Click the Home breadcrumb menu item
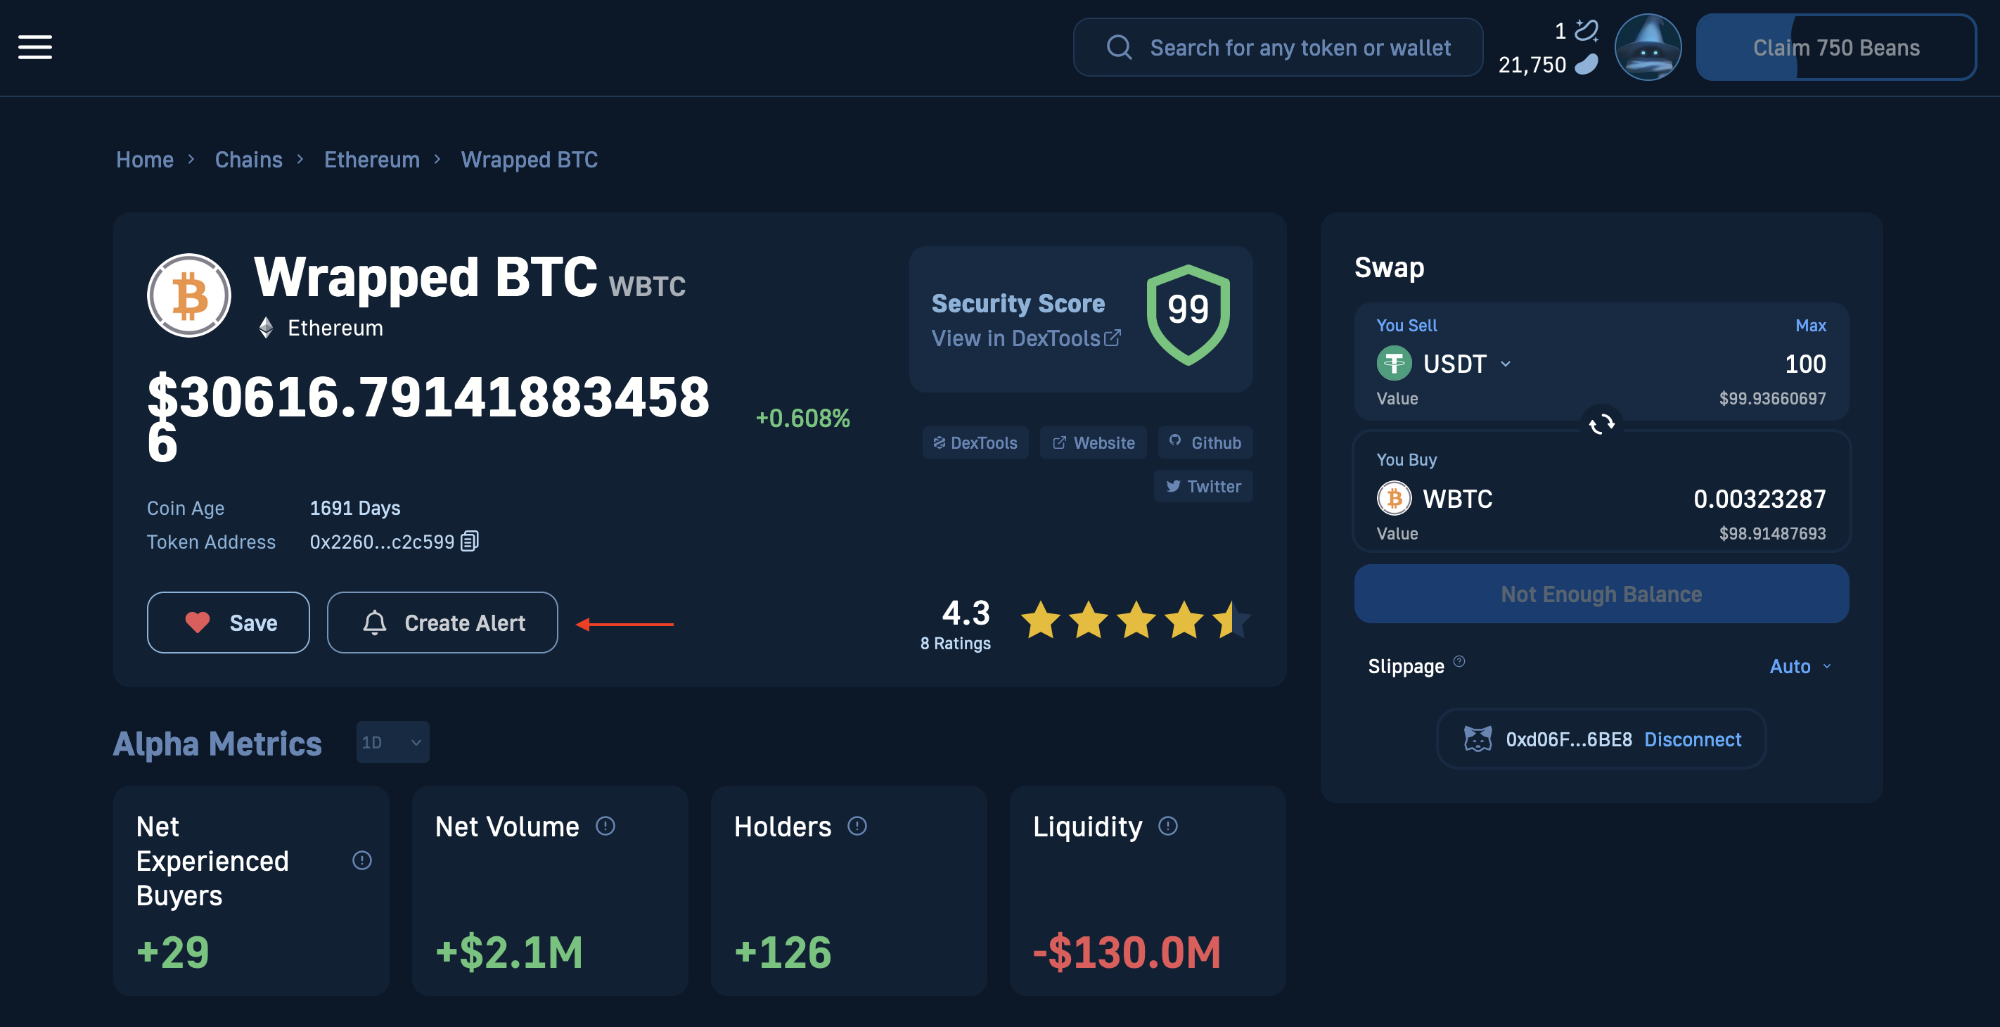 click(x=146, y=158)
